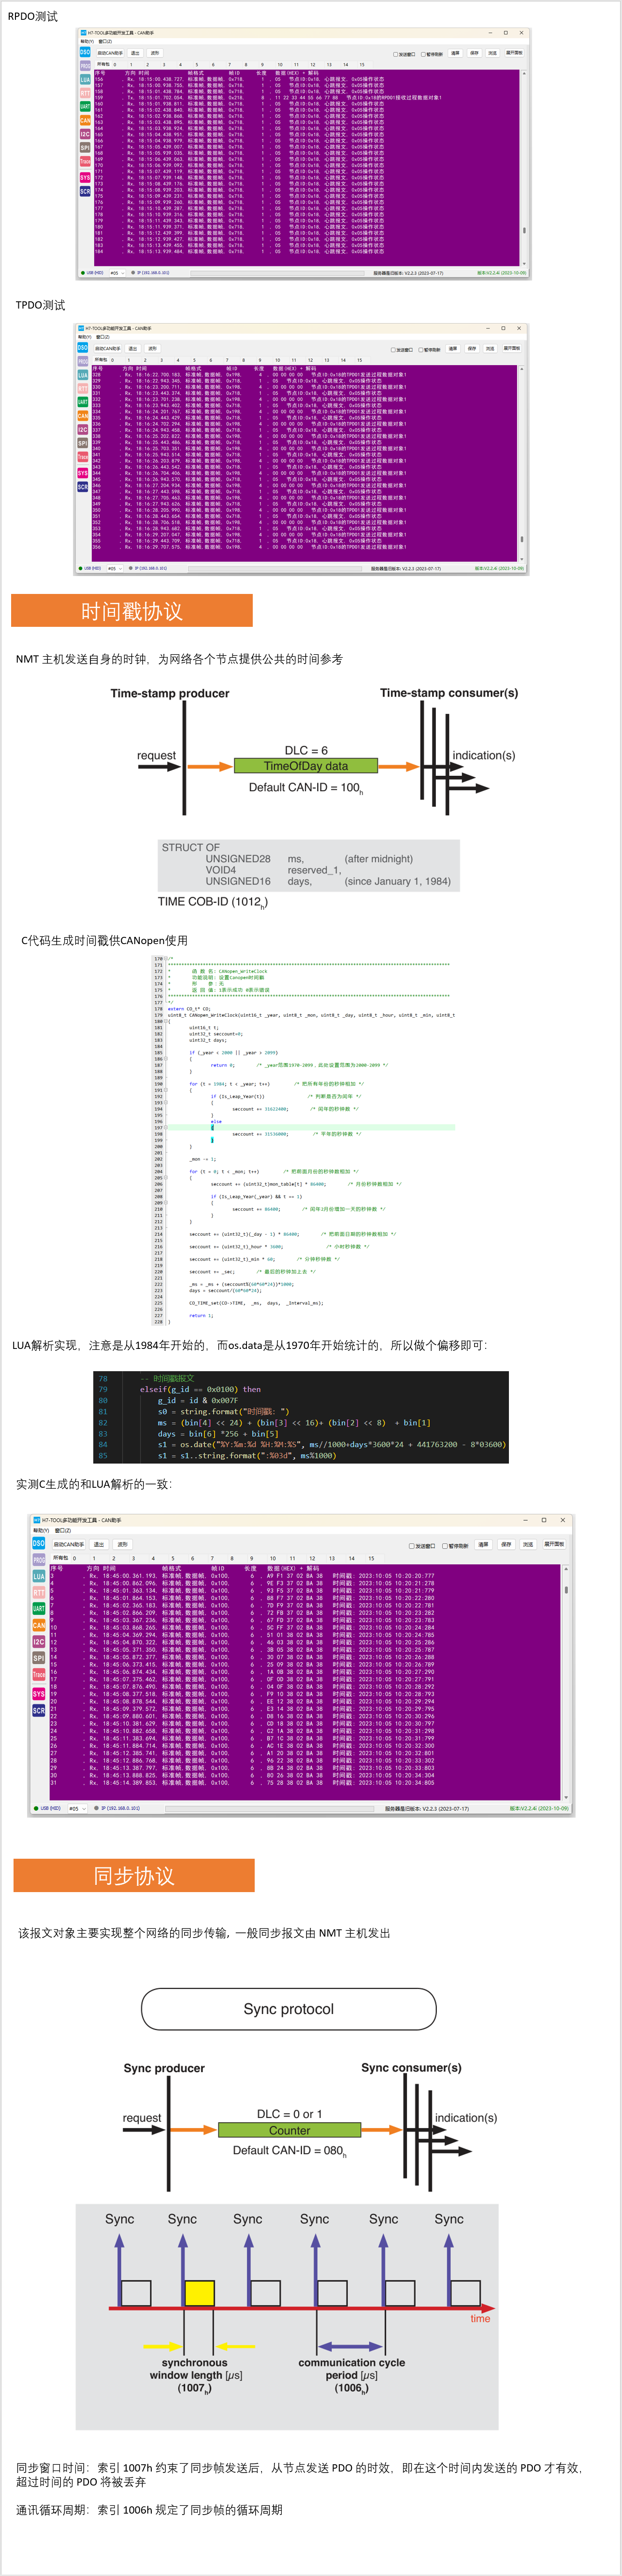Click 启动CAN助手 button in bottom timestamp window
The image size is (622, 2576).
pyautogui.click(x=69, y=1544)
